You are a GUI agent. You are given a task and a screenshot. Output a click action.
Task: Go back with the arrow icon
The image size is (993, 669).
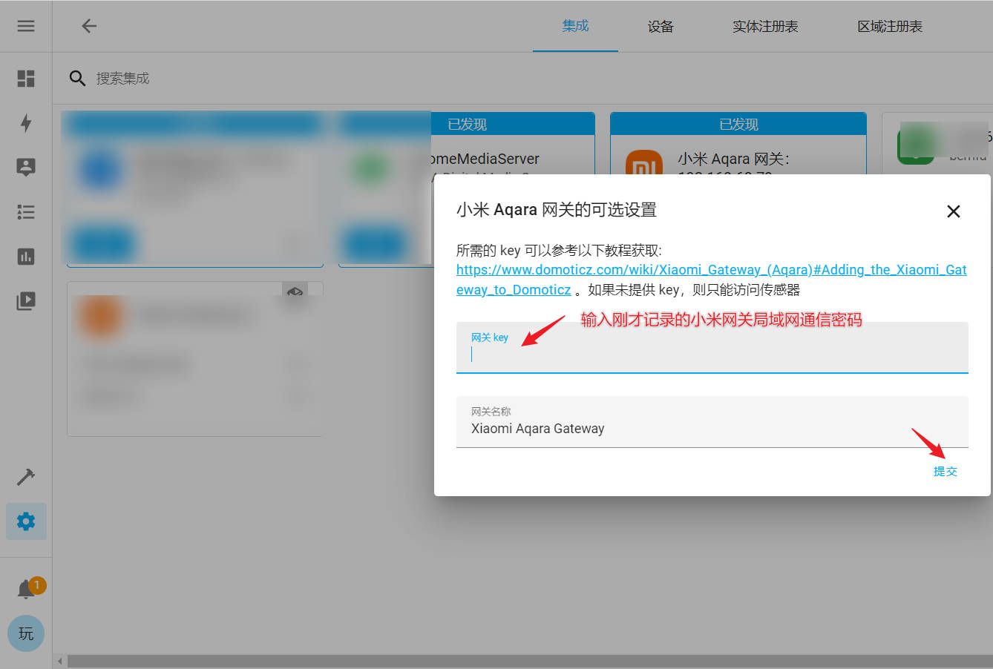pos(89,26)
